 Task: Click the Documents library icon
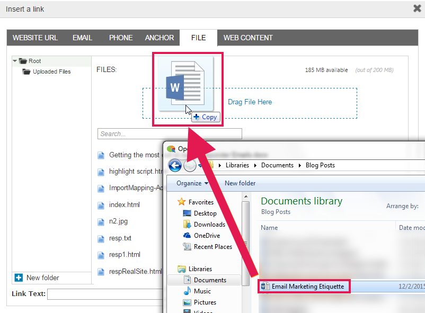tap(187, 280)
